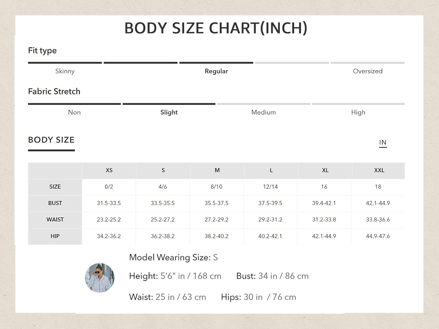Click the Fit type heading
Screen dimensions: 439x329
coord(42,51)
